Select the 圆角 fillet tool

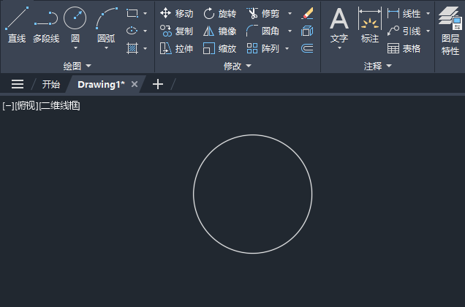263,31
